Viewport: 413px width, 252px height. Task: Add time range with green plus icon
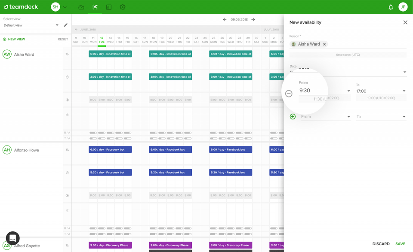293,116
